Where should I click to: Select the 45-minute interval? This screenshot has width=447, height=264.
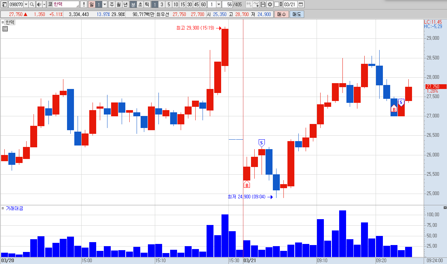click(x=196, y=4)
